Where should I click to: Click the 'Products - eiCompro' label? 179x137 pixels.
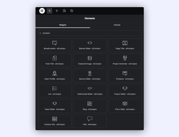(125, 79)
